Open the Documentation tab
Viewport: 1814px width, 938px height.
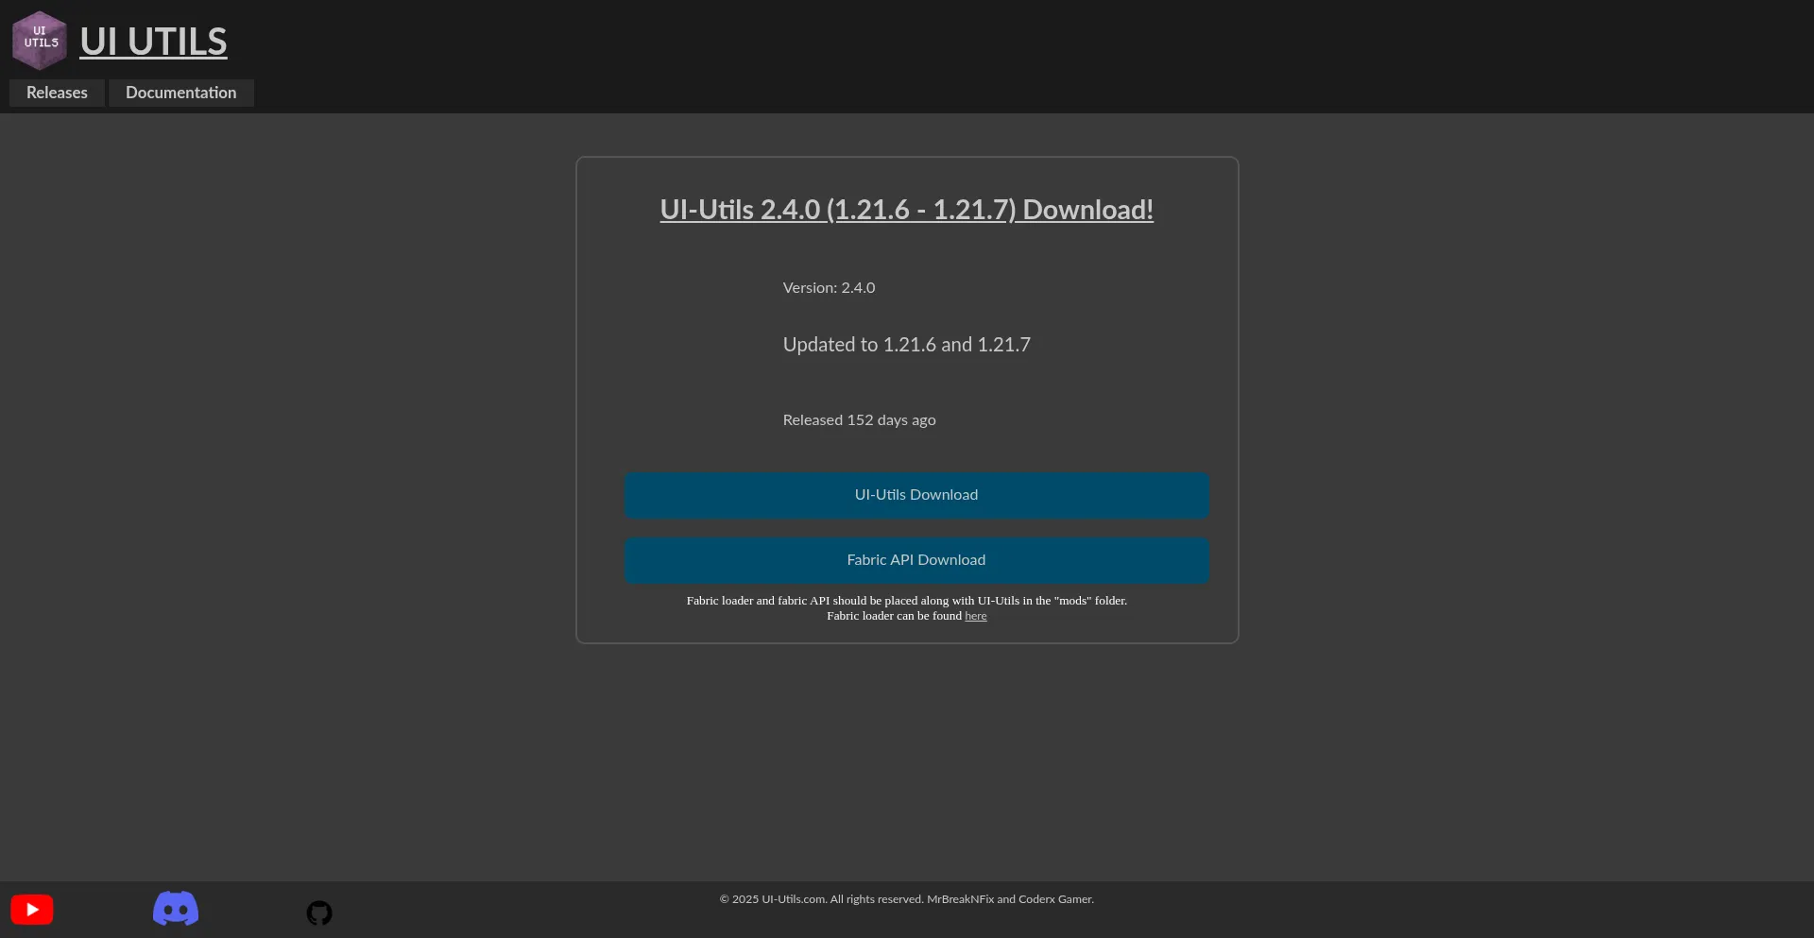tap(180, 93)
